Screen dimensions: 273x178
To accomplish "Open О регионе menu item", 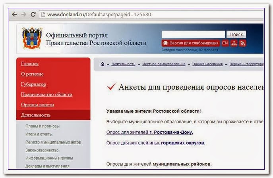I will 32,74.
